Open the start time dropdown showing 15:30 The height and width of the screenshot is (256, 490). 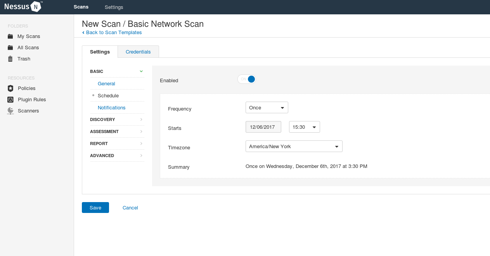pos(305,127)
